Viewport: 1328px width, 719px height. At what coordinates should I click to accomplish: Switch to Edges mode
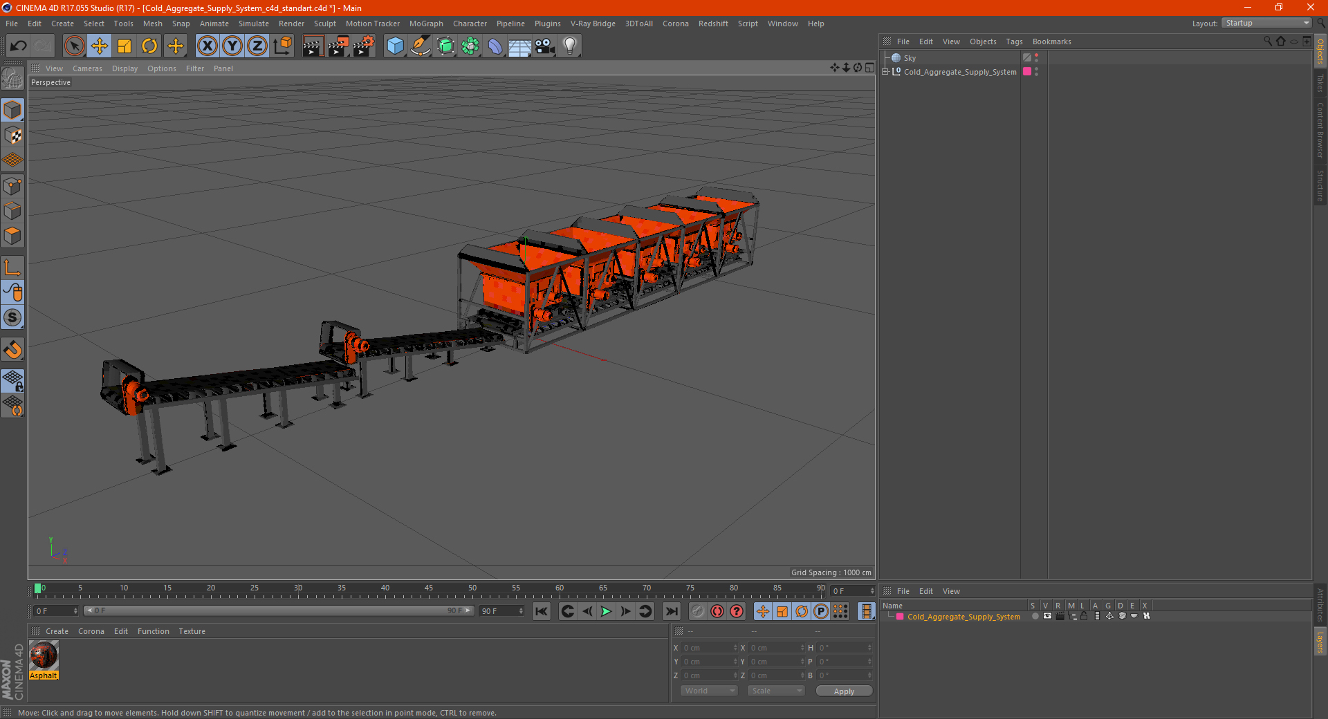[12, 211]
